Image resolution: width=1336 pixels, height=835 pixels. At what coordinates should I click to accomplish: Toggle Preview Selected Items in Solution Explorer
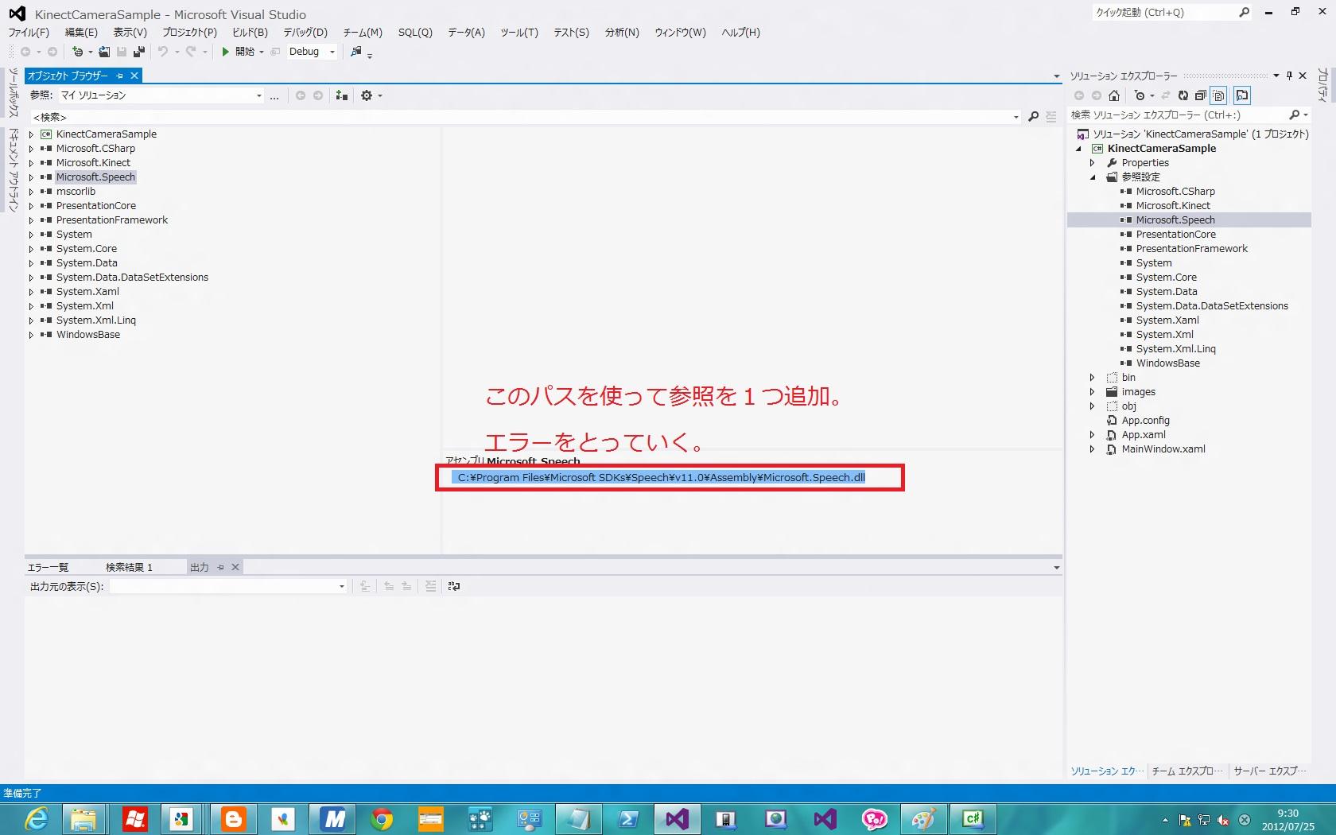[x=1242, y=95]
